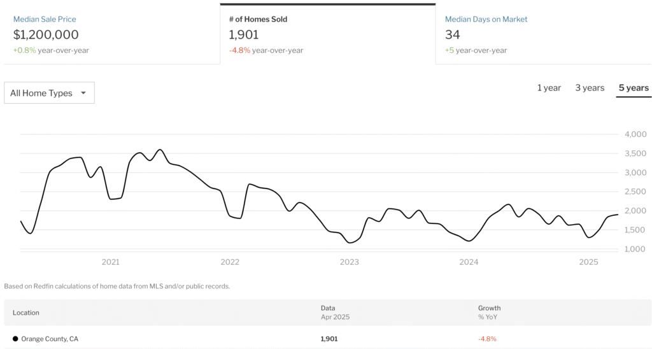Click the -4.8% growth value in table
The height and width of the screenshot is (349, 652).
(x=487, y=339)
